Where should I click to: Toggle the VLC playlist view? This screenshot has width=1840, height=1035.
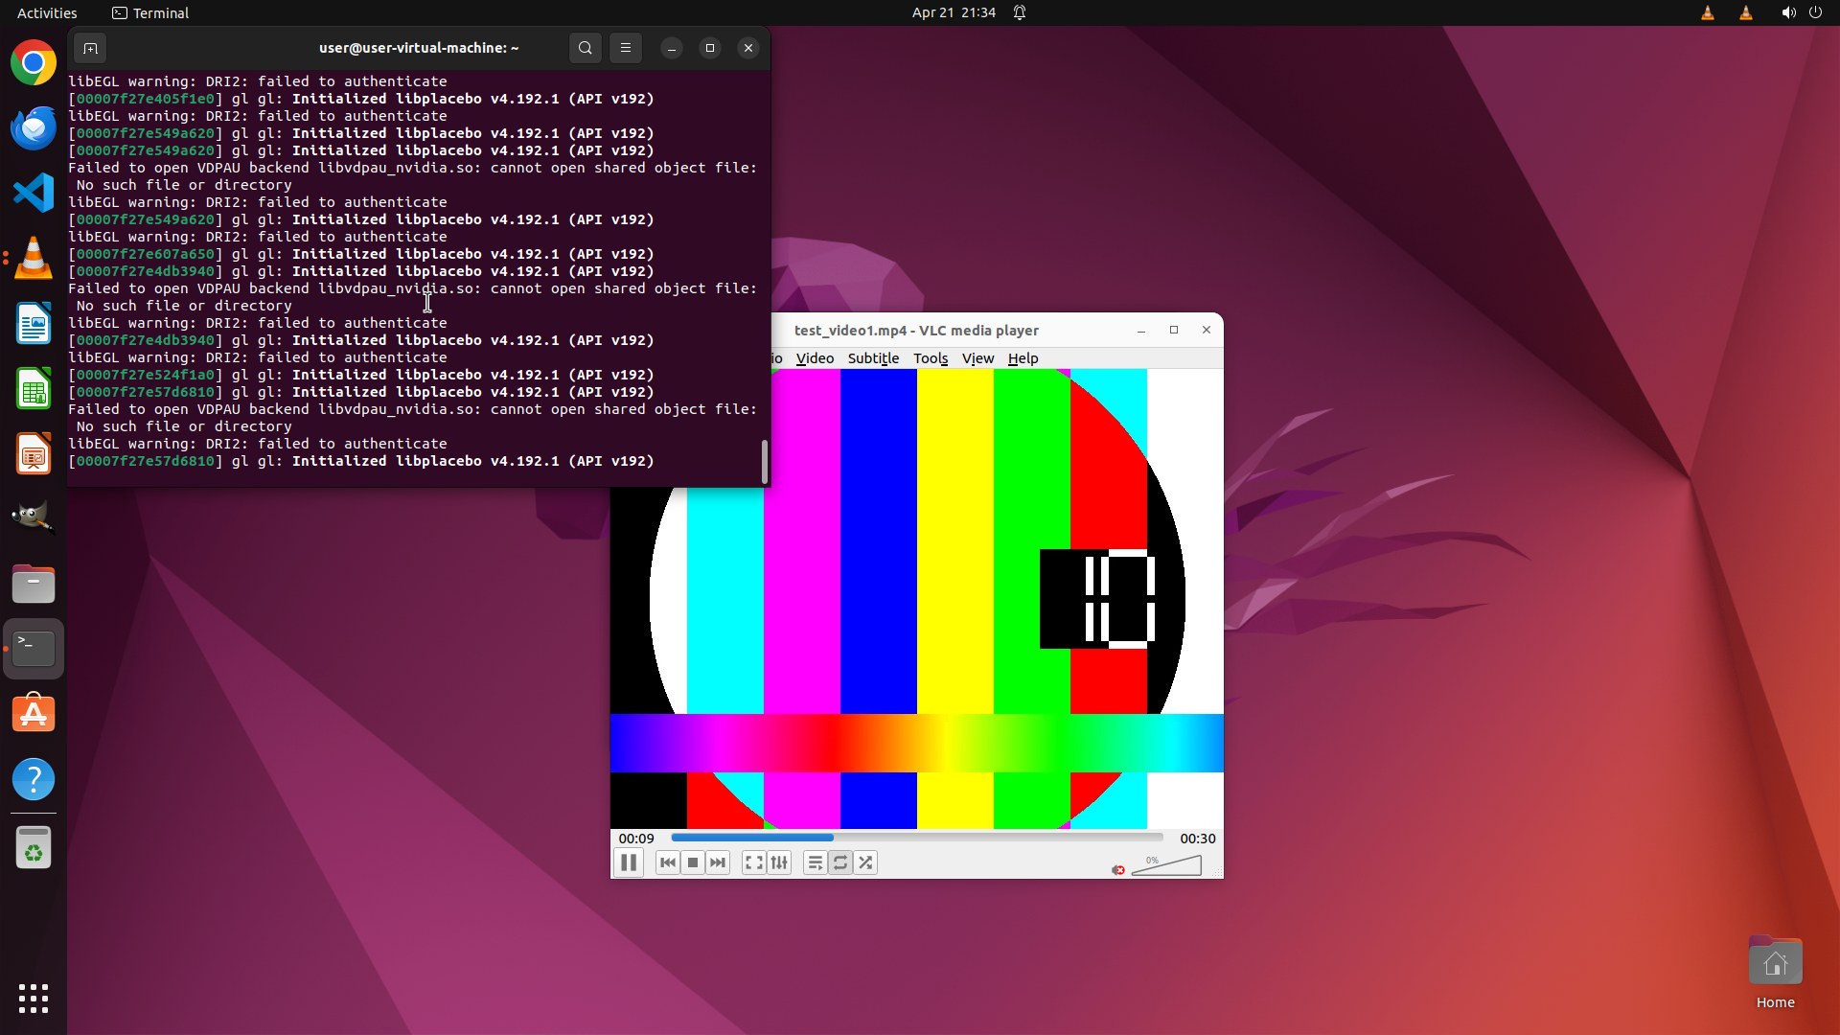point(815,862)
